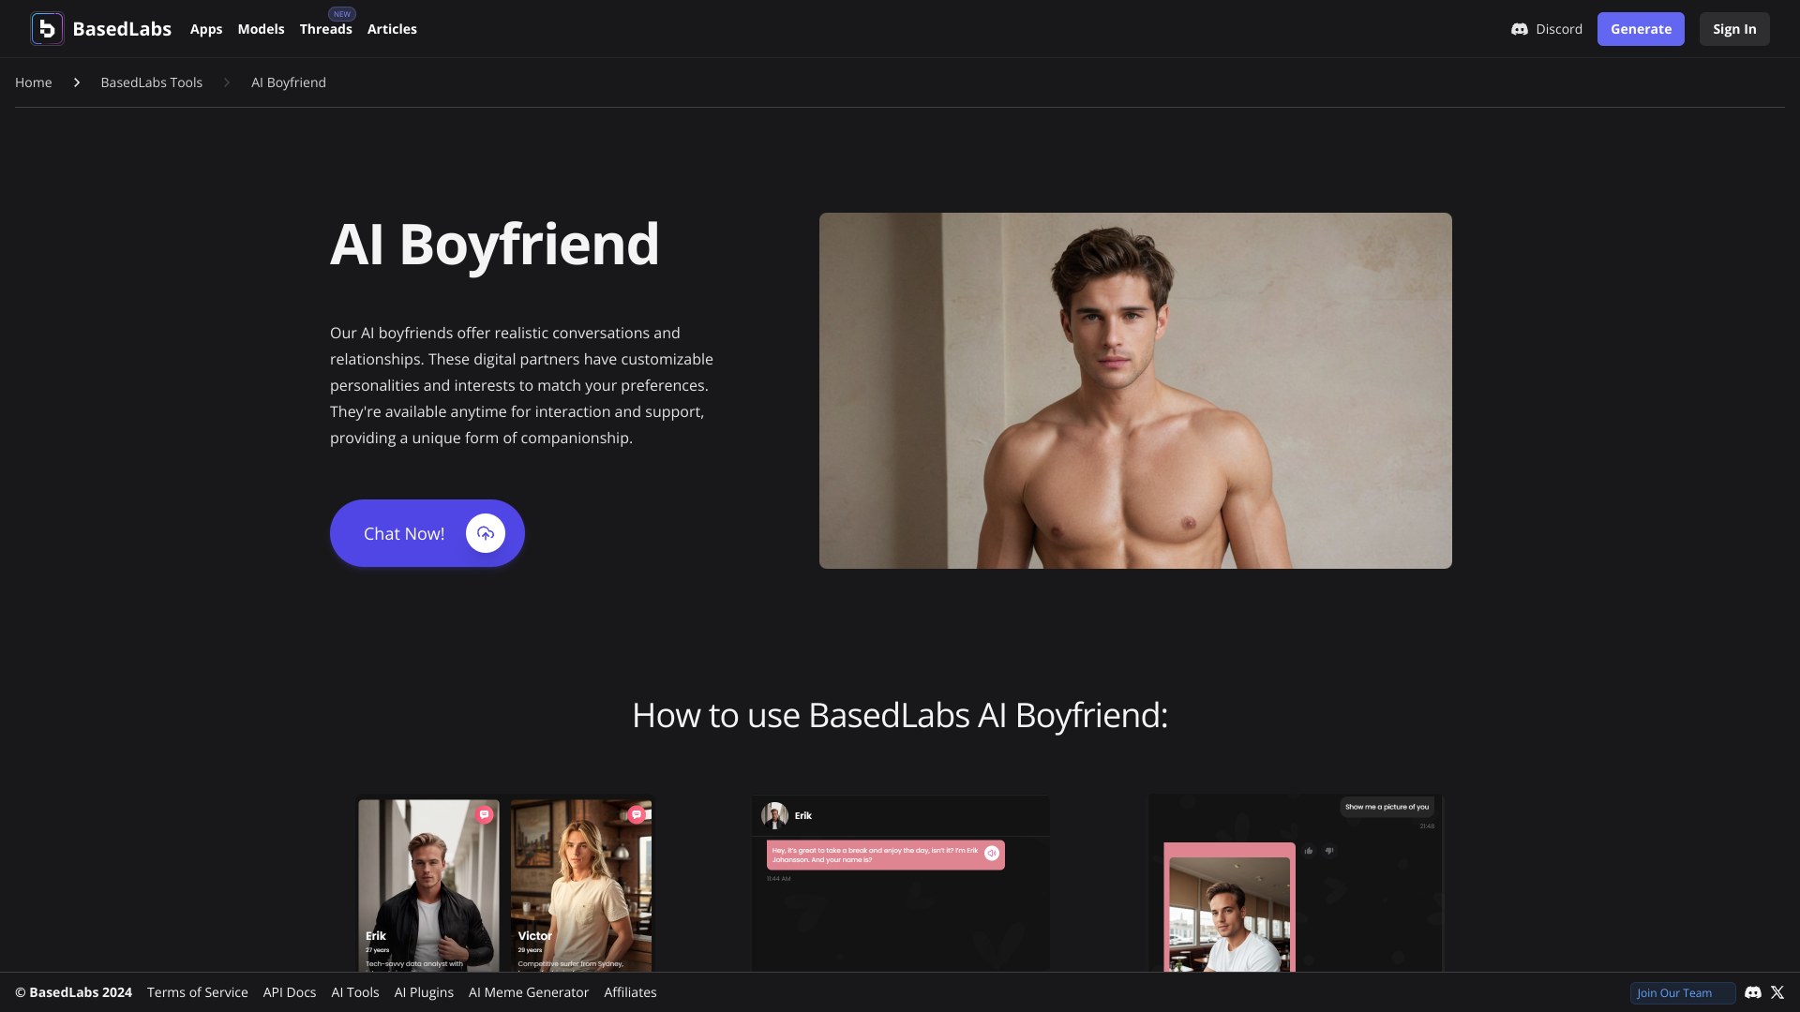The image size is (1800, 1012).
Task: Click the BasedLabs Tools breadcrumb
Action: pos(151,82)
